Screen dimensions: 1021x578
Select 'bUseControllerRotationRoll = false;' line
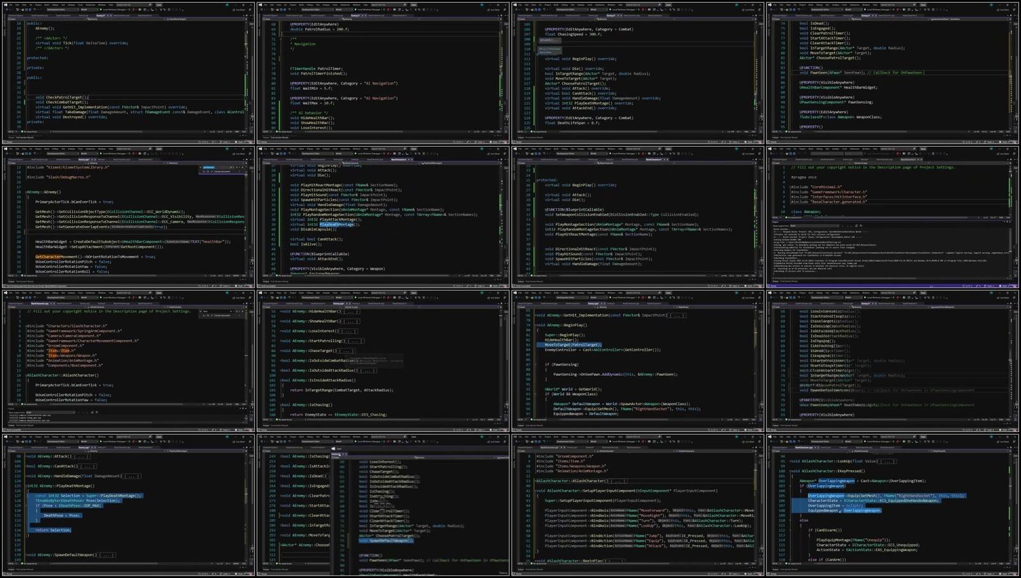click(x=73, y=271)
